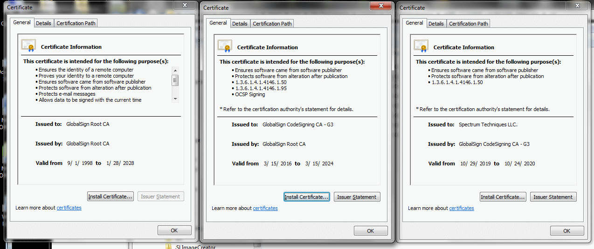Follow certificates link in Root CA dialog

point(69,208)
